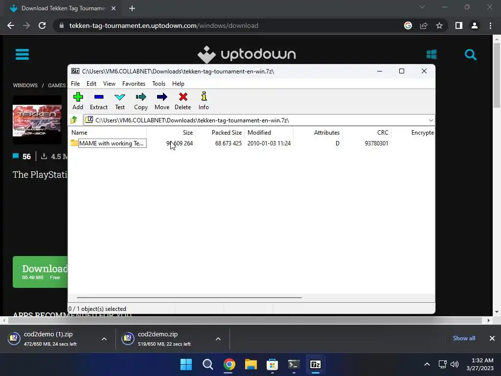Screen dimensions: 501x376
Task: Click the Windows platform icon on Uptodown
Action: click(x=432, y=54)
